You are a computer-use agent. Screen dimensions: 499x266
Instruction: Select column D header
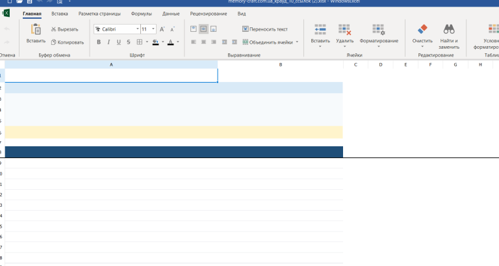[x=381, y=64]
